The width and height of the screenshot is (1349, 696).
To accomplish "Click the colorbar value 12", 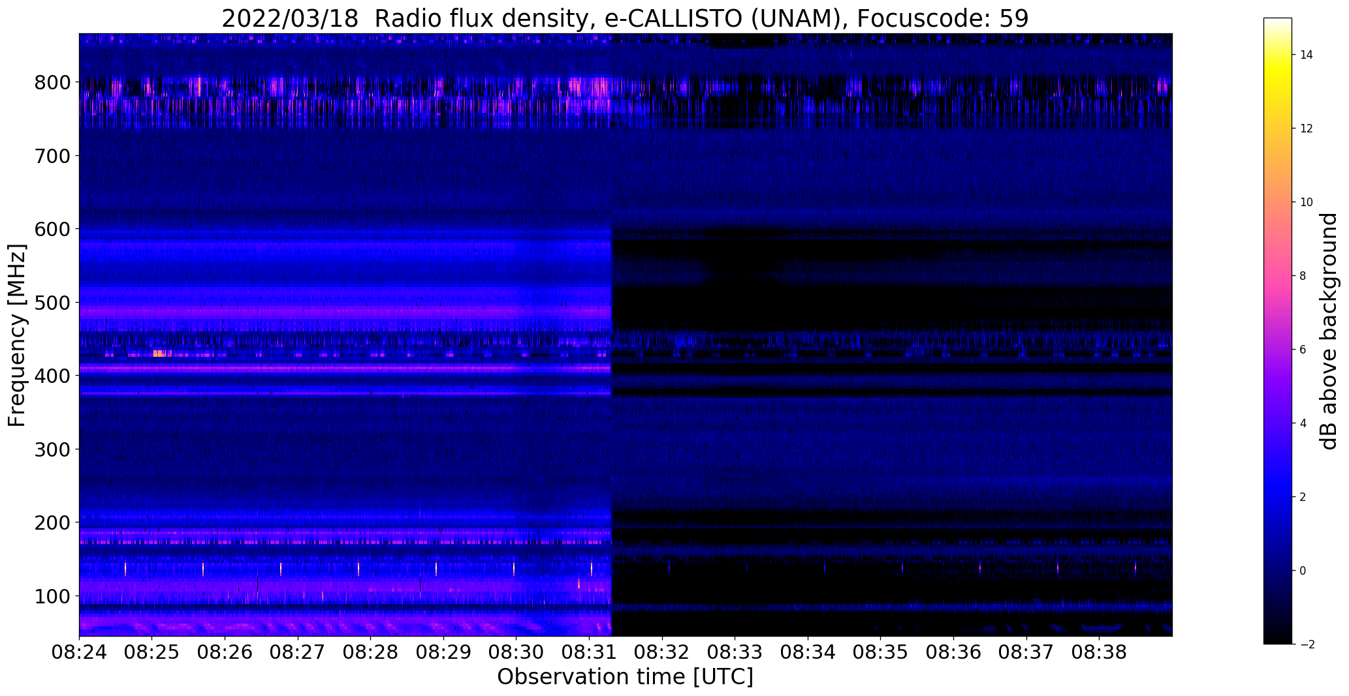I will (x=1307, y=129).
